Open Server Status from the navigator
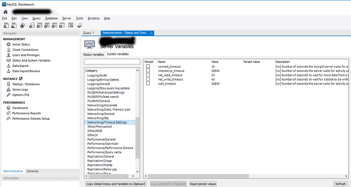This screenshot has height=187, width=351. [x=21, y=44]
